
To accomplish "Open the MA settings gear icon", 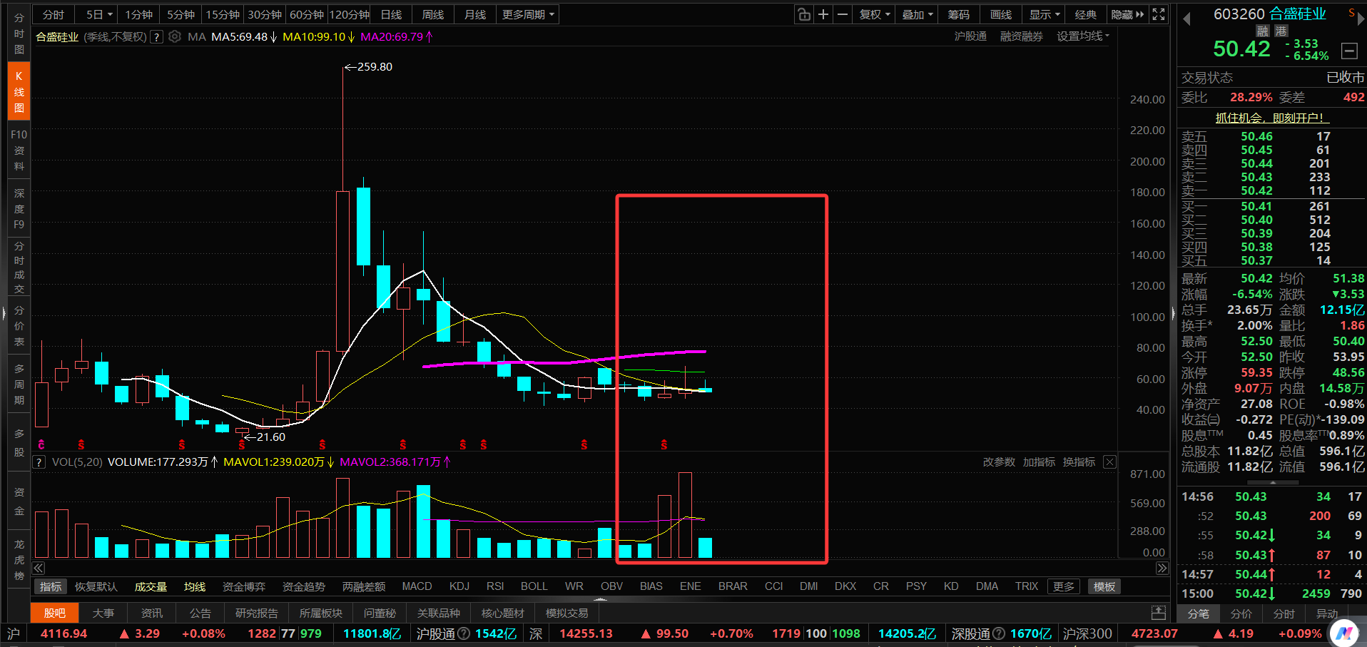I will click(175, 36).
